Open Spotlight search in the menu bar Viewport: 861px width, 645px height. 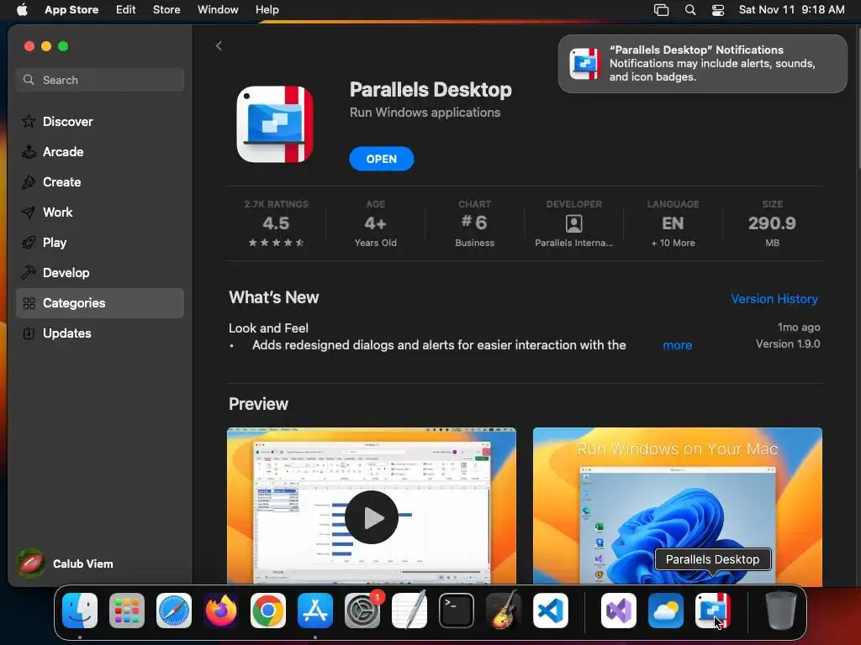click(x=690, y=10)
